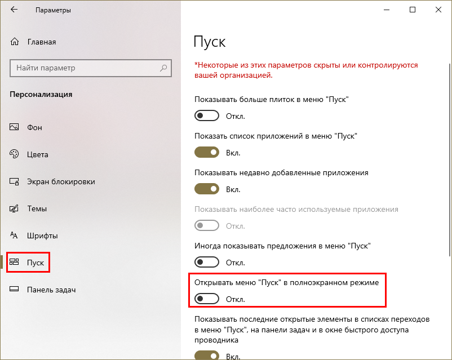This screenshot has height=360, width=452.
Task: Click the Home (Главная) house icon
Action: pos(15,42)
